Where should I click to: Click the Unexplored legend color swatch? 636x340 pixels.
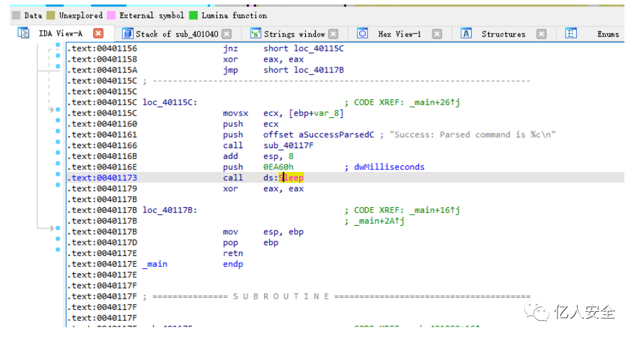(x=51, y=15)
